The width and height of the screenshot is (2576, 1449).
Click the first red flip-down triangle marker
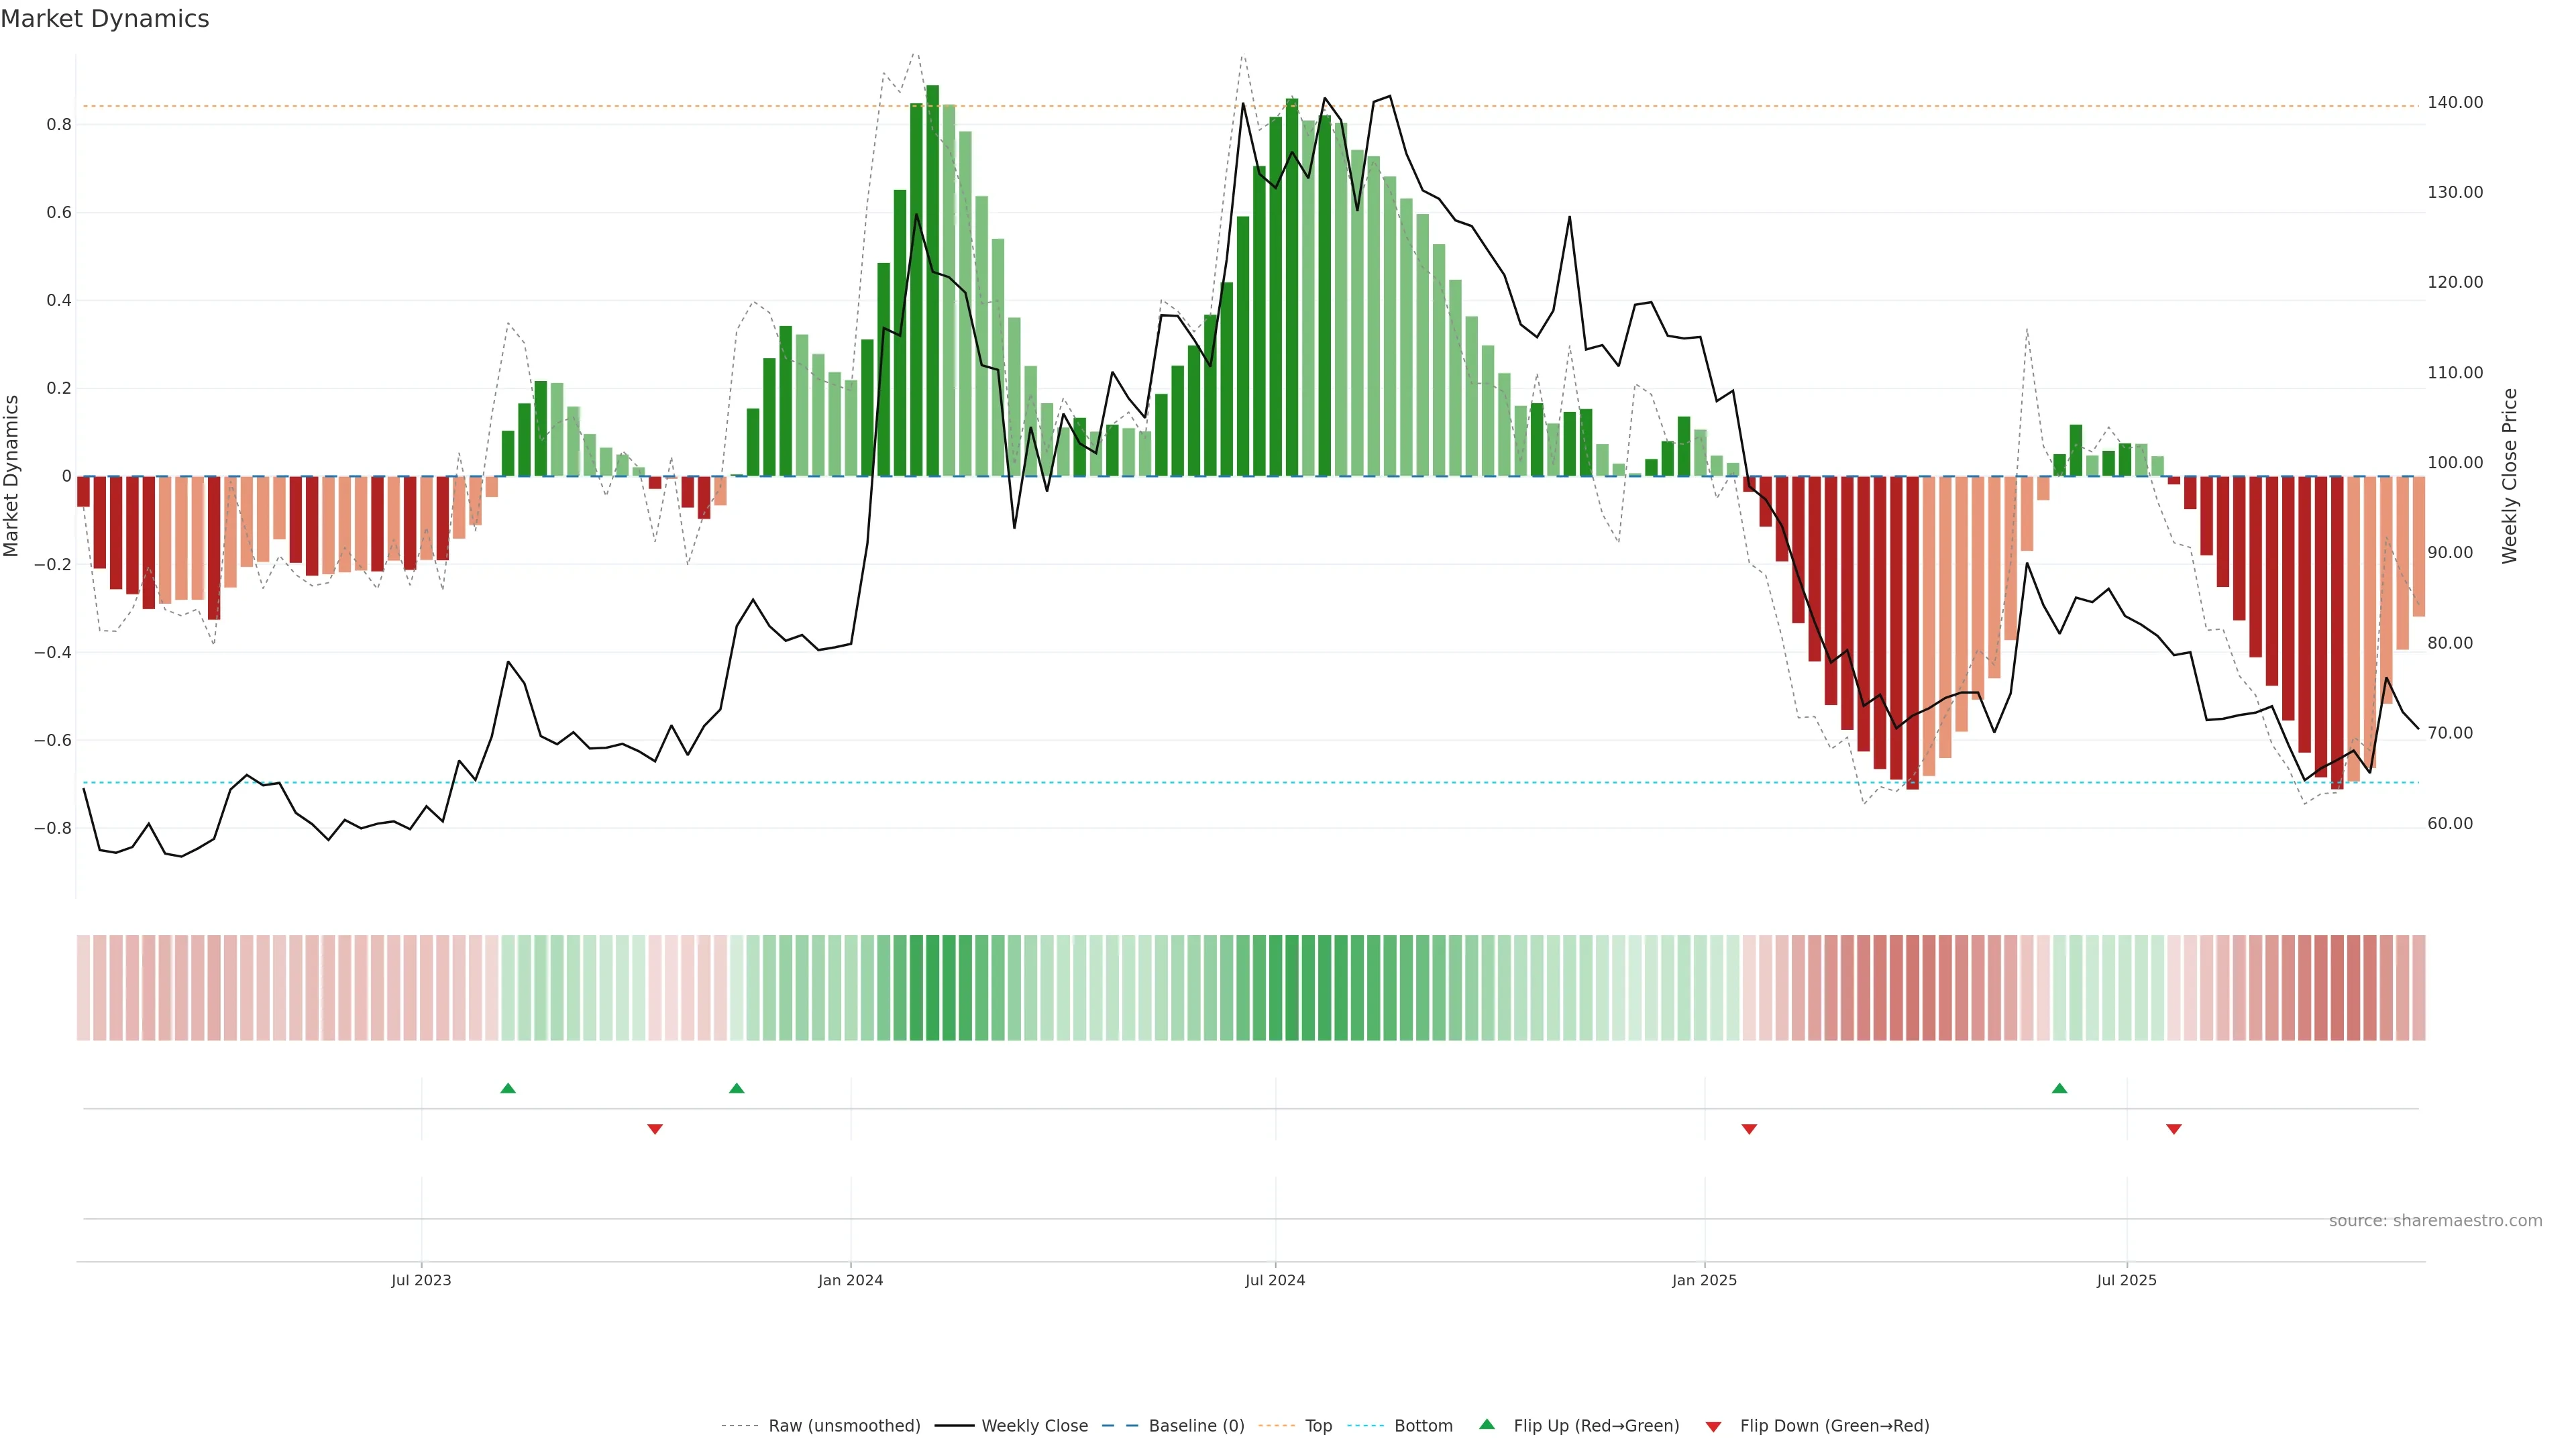point(655,1129)
